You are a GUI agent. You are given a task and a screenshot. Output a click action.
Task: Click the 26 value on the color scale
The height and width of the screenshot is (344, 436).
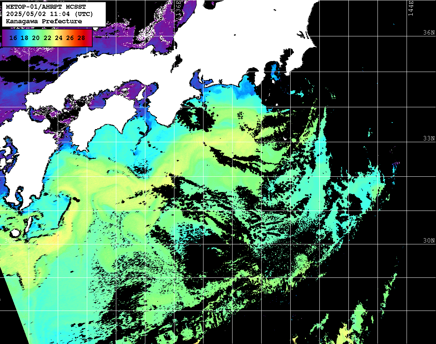point(70,38)
